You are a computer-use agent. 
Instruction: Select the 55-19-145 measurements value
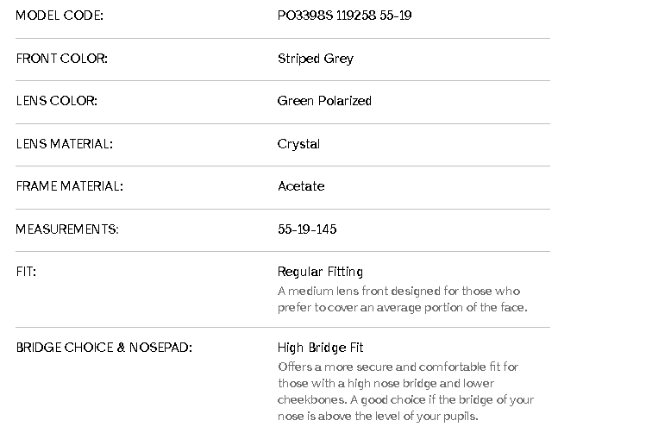pyautogui.click(x=307, y=229)
